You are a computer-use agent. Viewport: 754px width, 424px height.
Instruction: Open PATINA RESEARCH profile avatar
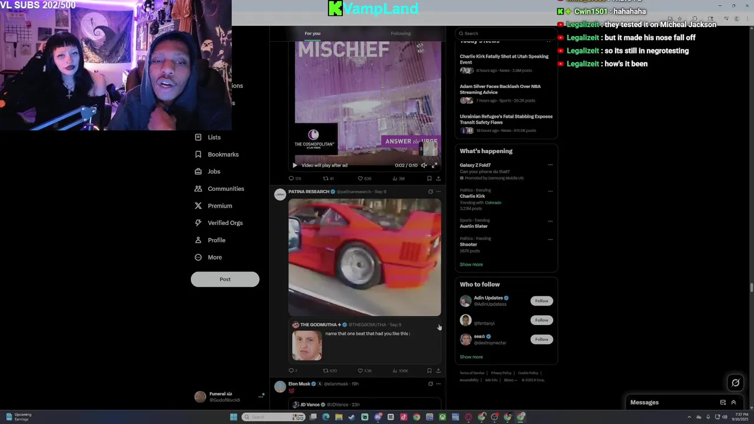pos(280,194)
